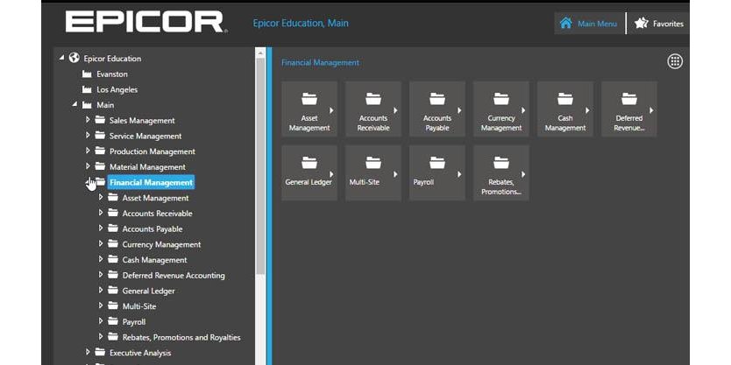Open the Payroll folder tile
The height and width of the screenshot is (365, 731).
click(x=436, y=172)
